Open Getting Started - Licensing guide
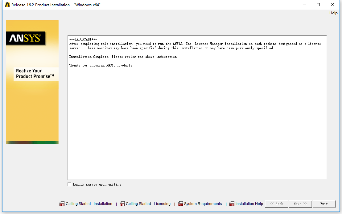This screenshot has width=342, height=214. (148, 204)
